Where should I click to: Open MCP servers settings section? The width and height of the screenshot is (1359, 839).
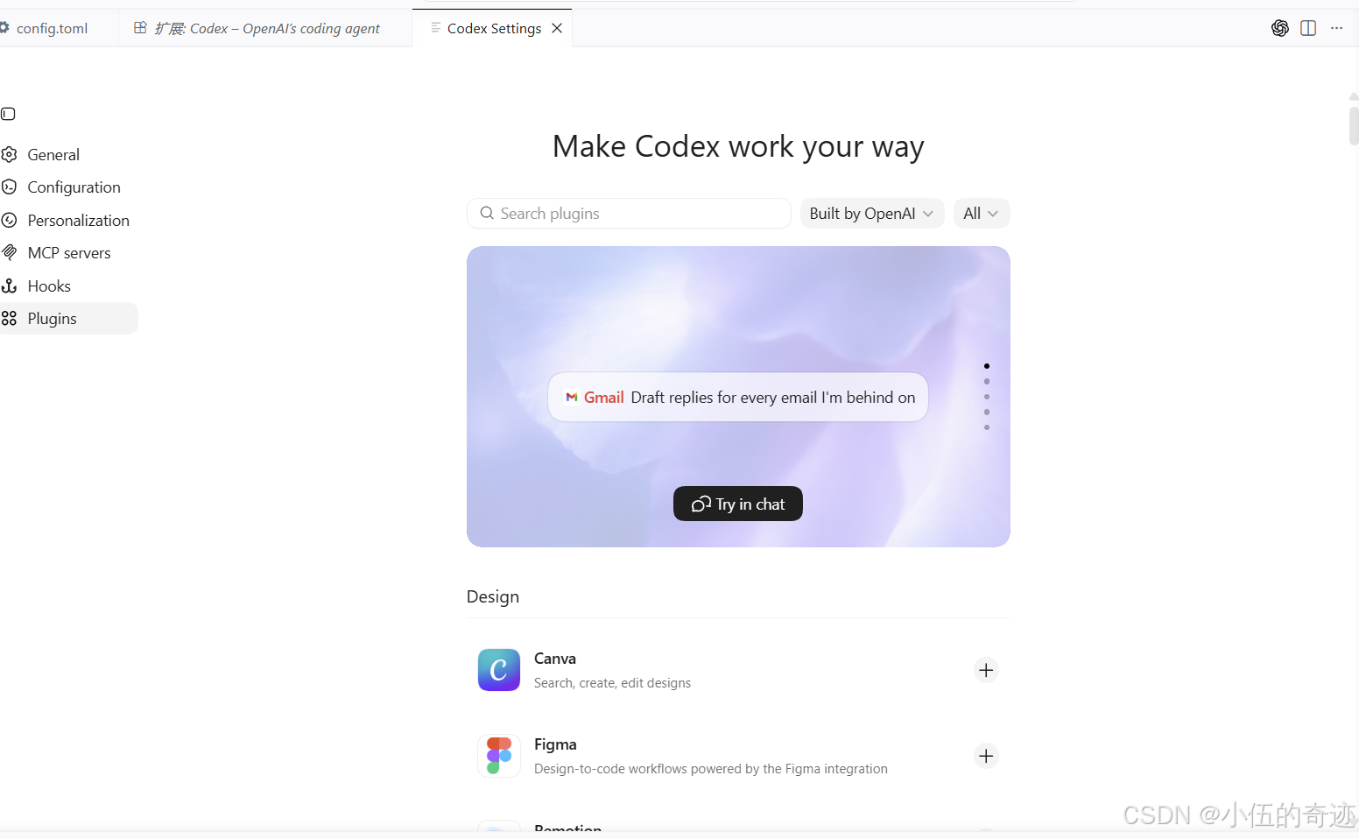(x=68, y=253)
